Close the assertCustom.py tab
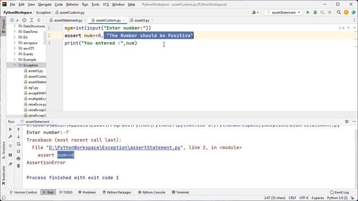Viewport: 358px width, 201px height. tap(124, 20)
